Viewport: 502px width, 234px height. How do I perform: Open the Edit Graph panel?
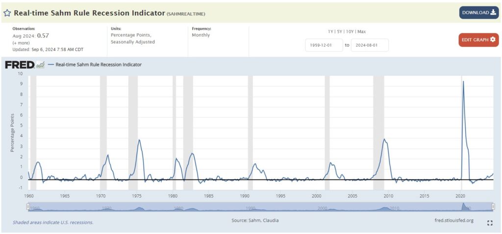click(x=478, y=40)
